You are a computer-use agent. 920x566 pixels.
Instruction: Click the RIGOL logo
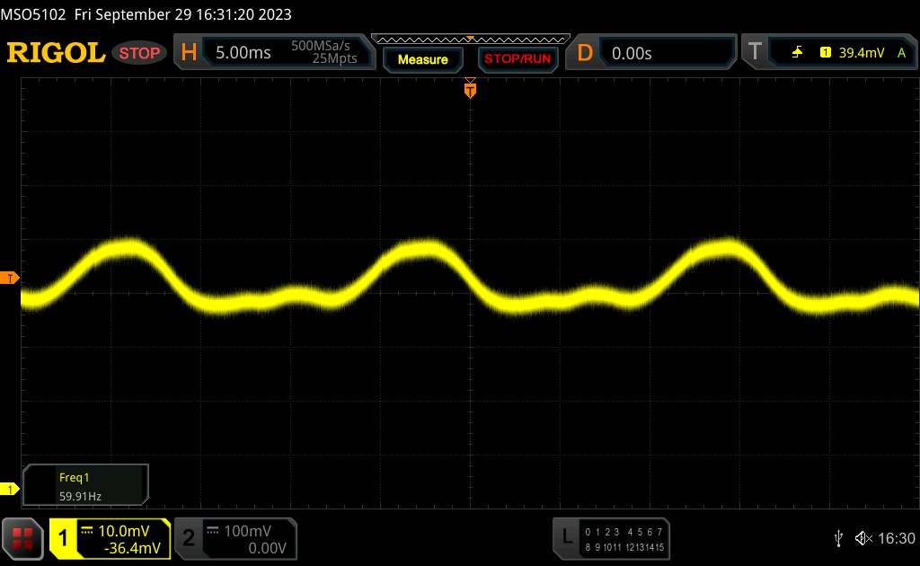[x=56, y=53]
